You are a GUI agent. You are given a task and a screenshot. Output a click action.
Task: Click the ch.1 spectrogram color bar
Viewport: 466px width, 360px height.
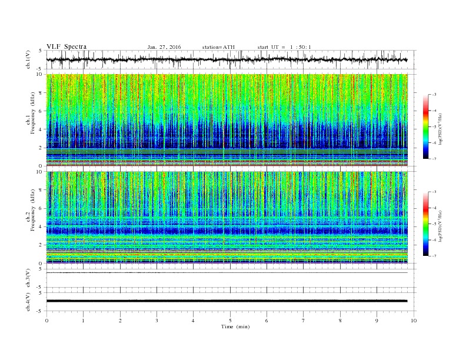point(425,126)
